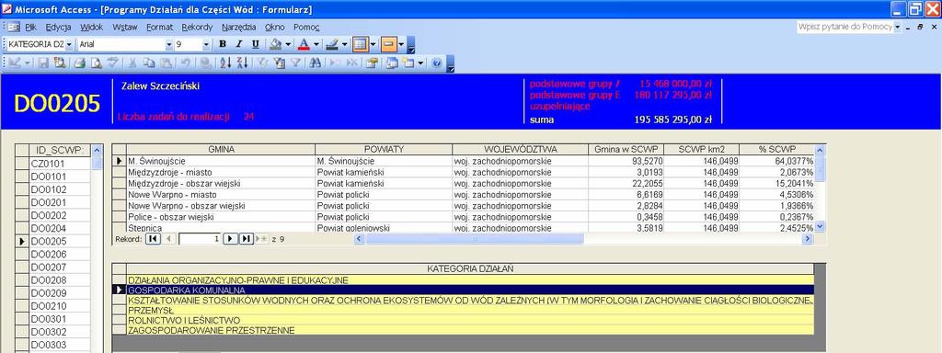942x353 pixels.
Task: Expand the Line/Border Color dropdown arrow
Action: click(x=344, y=44)
